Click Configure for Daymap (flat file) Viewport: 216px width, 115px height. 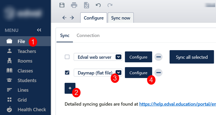138,73
